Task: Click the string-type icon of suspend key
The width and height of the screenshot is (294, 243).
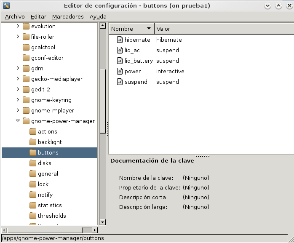Action: click(x=120, y=82)
